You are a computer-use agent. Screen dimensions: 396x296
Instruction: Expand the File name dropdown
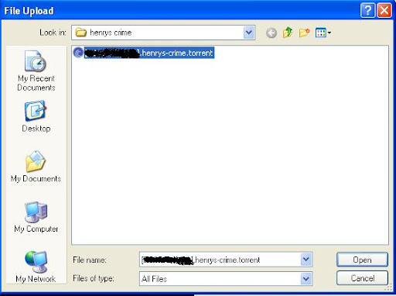(x=306, y=260)
